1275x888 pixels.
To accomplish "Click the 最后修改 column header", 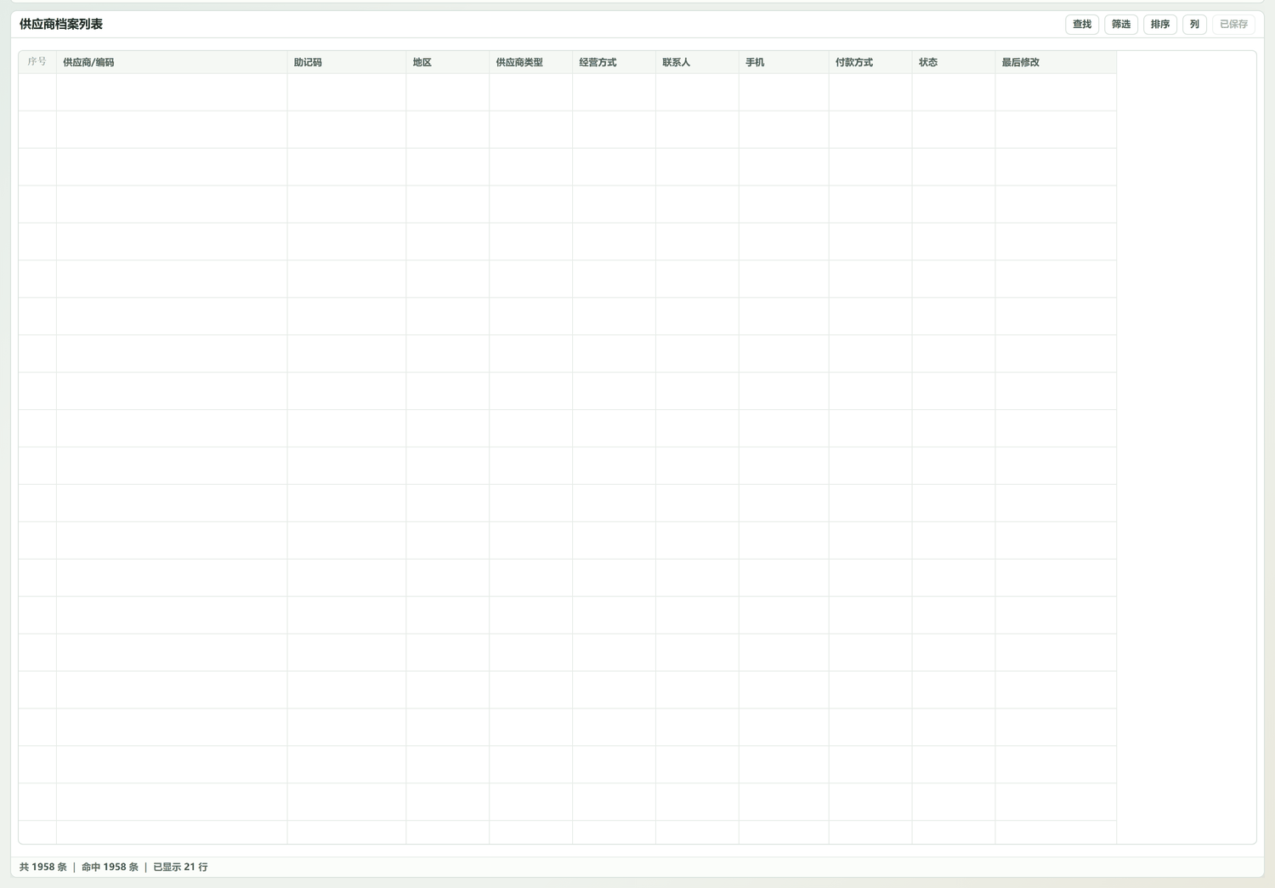I will pyautogui.click(x=1057, y=62).
